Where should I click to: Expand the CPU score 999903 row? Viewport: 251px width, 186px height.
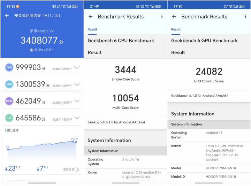point(77,68)
